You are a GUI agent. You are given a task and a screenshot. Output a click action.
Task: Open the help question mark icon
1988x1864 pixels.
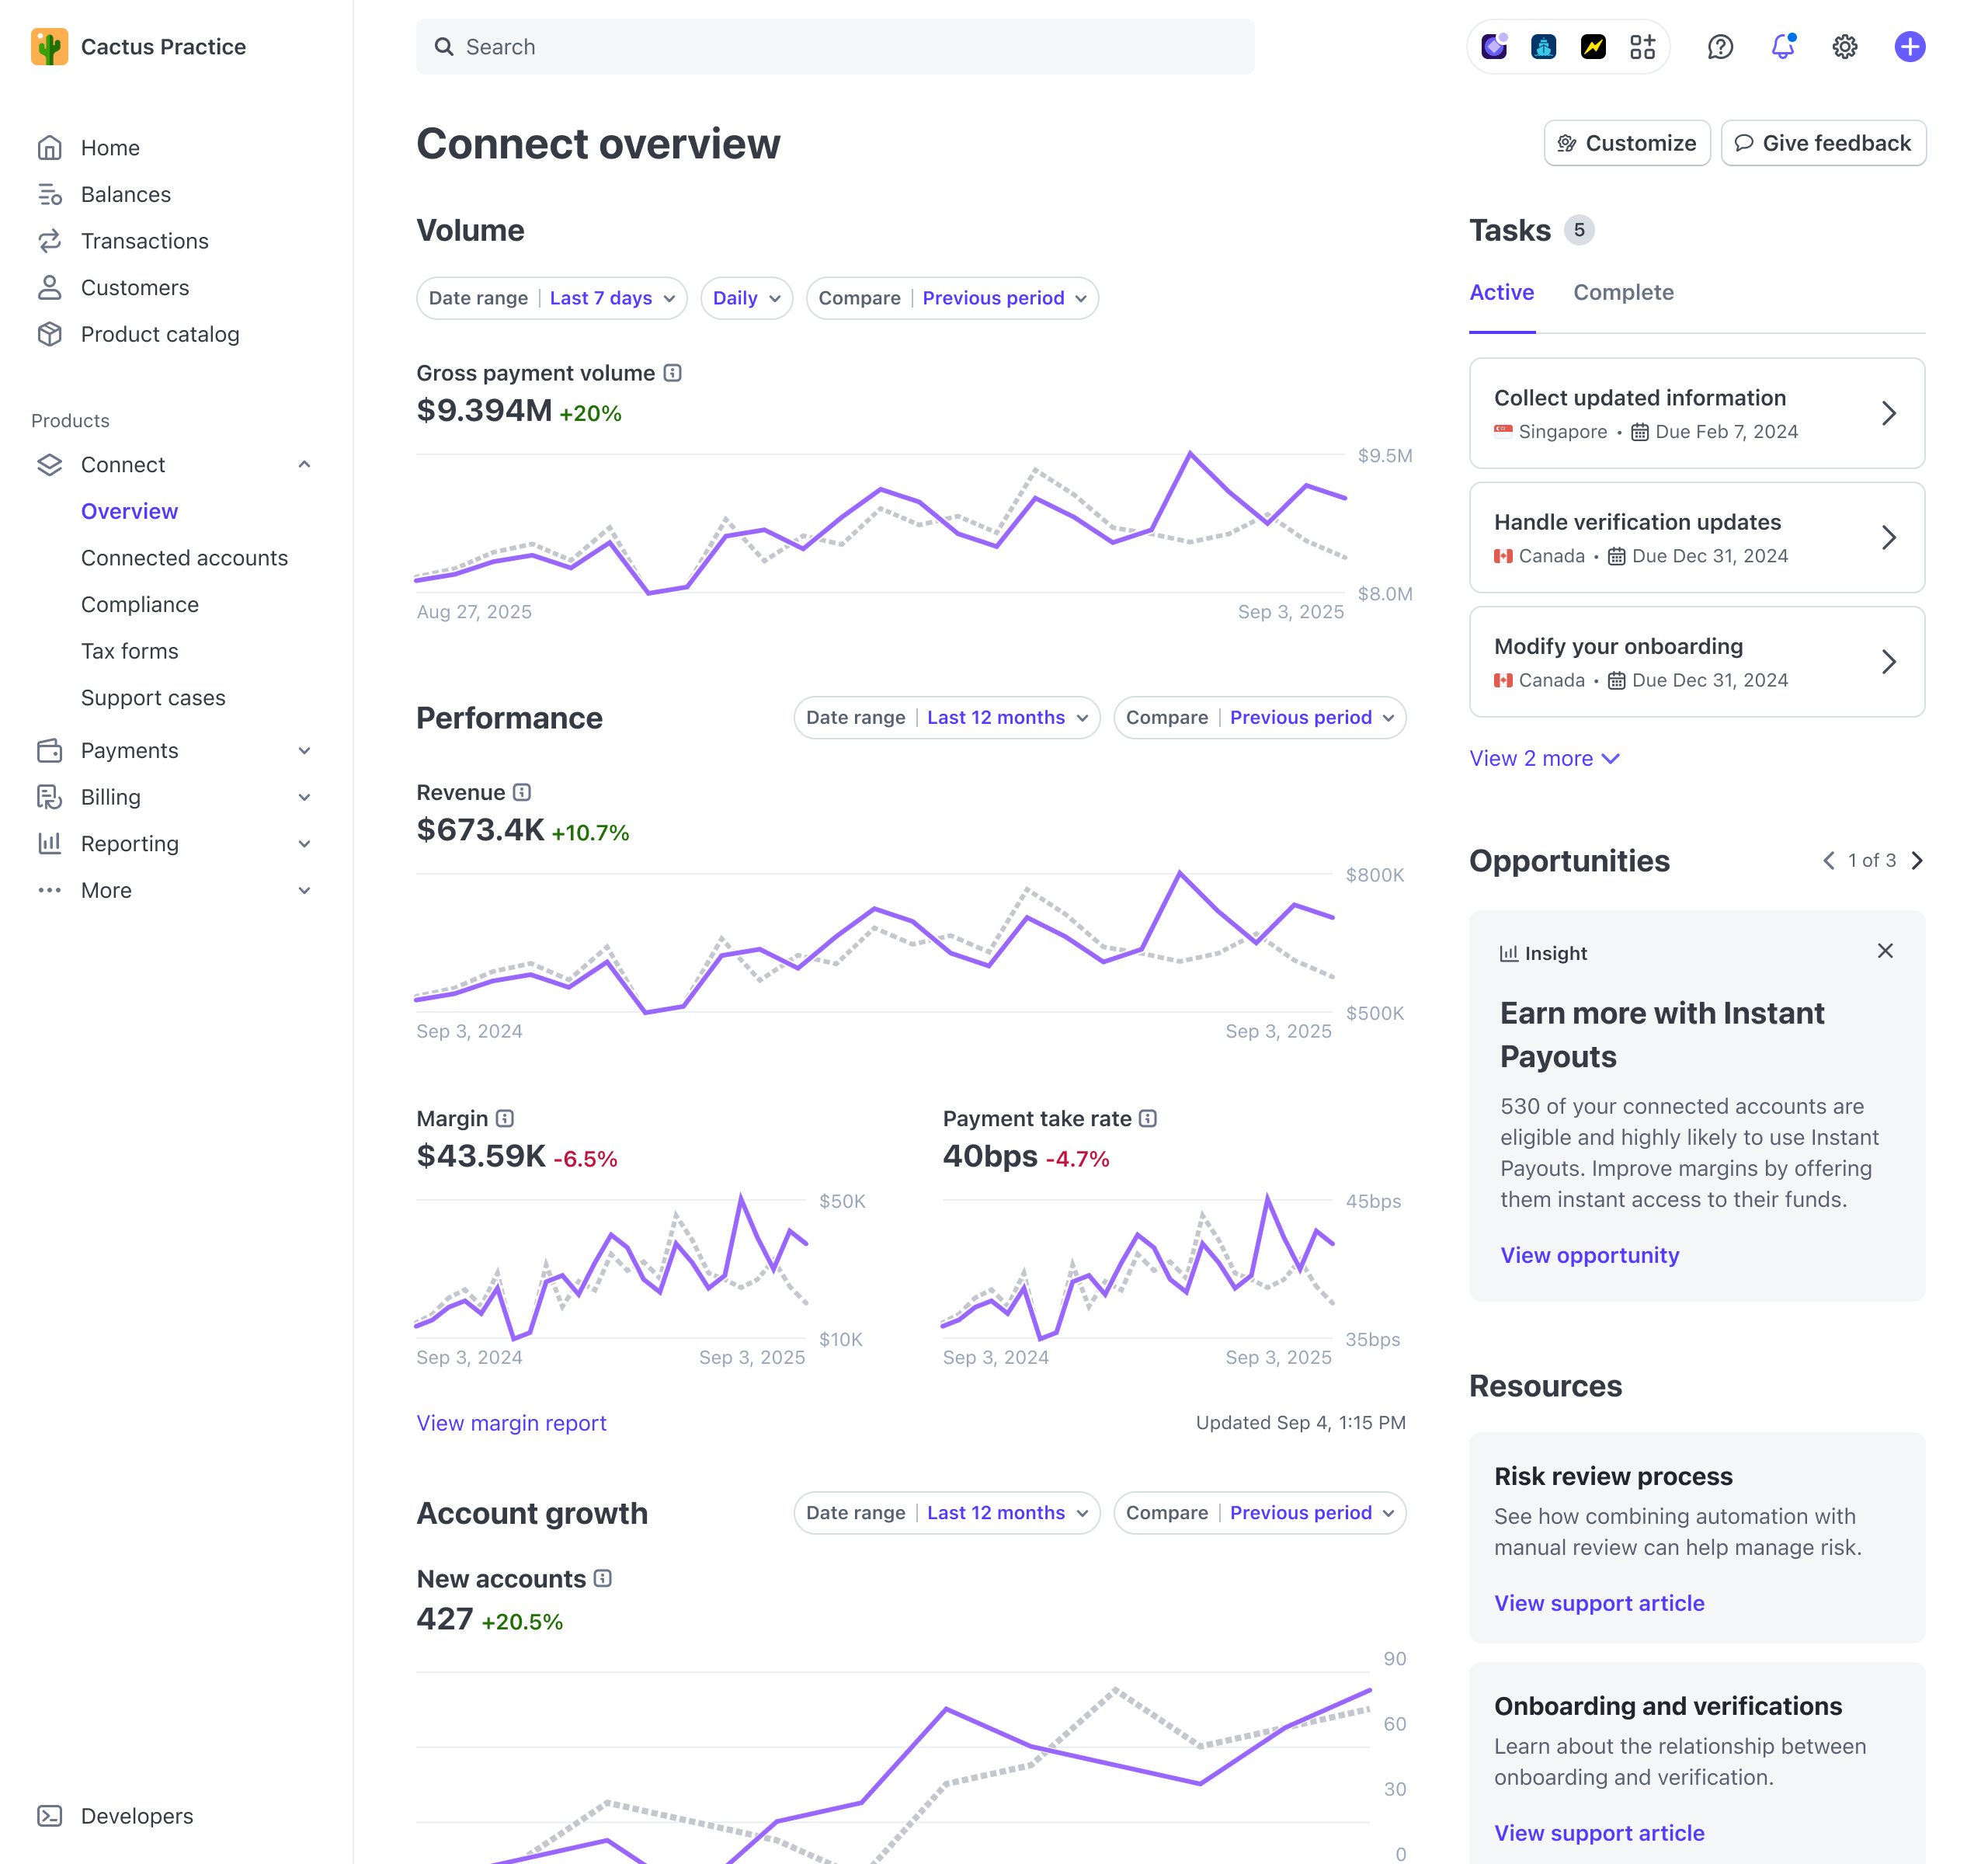pyautogui.click(x=1720, y=46)
